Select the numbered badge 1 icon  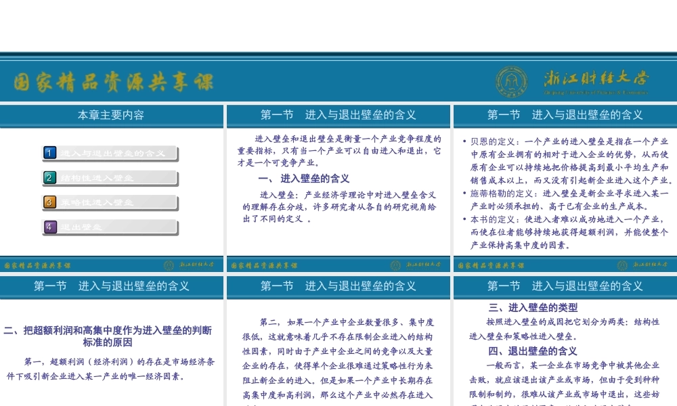pyautogui.click(x=49, y=152)
